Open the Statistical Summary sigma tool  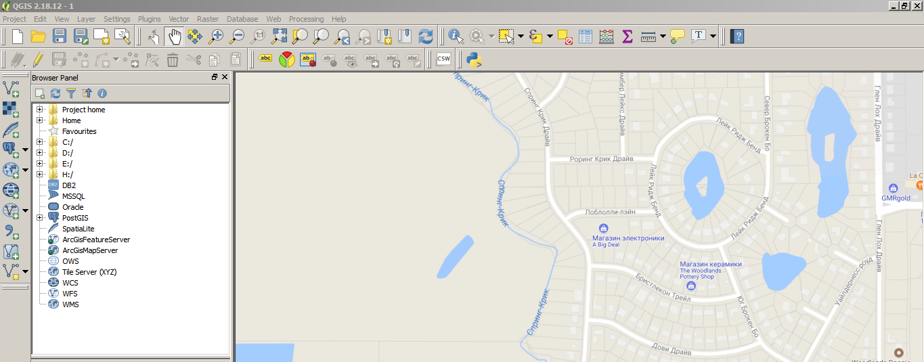coord(627,37)
